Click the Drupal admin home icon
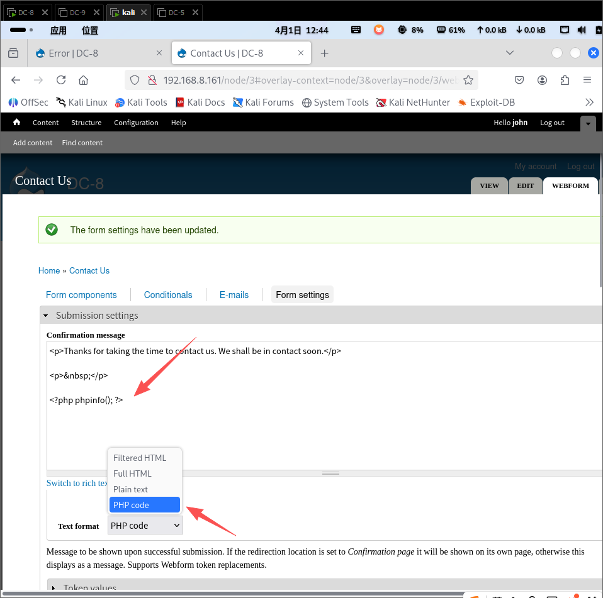This screenshot has height=598, width=603. [x=17, y=123]
